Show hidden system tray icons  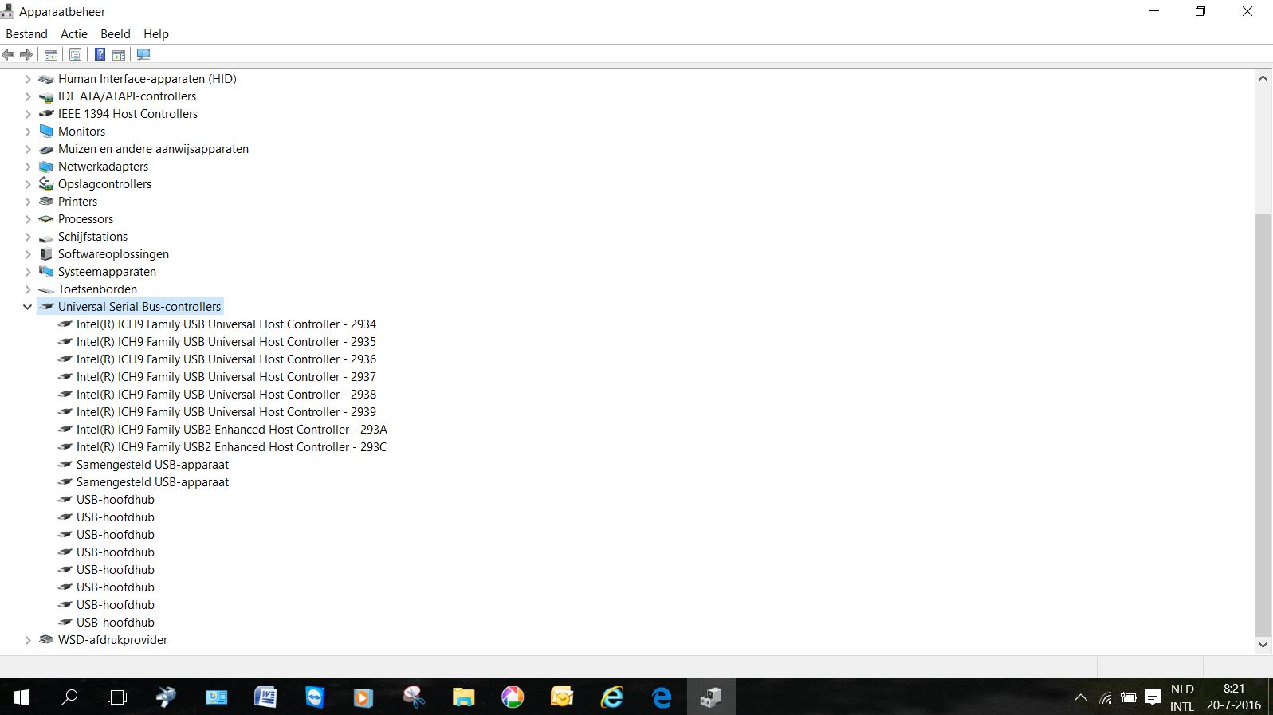[x=1081, y=698]
